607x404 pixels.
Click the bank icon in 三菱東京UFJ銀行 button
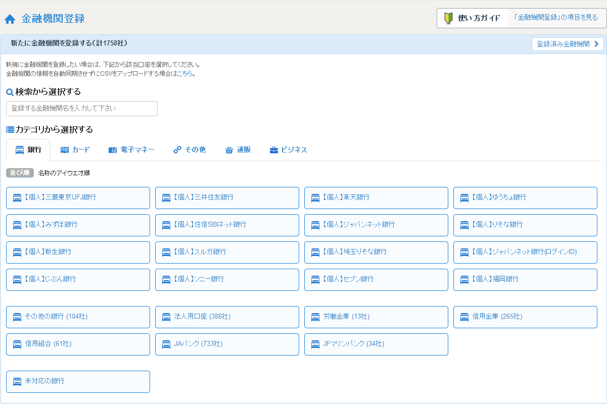click(x=17, y=198)
